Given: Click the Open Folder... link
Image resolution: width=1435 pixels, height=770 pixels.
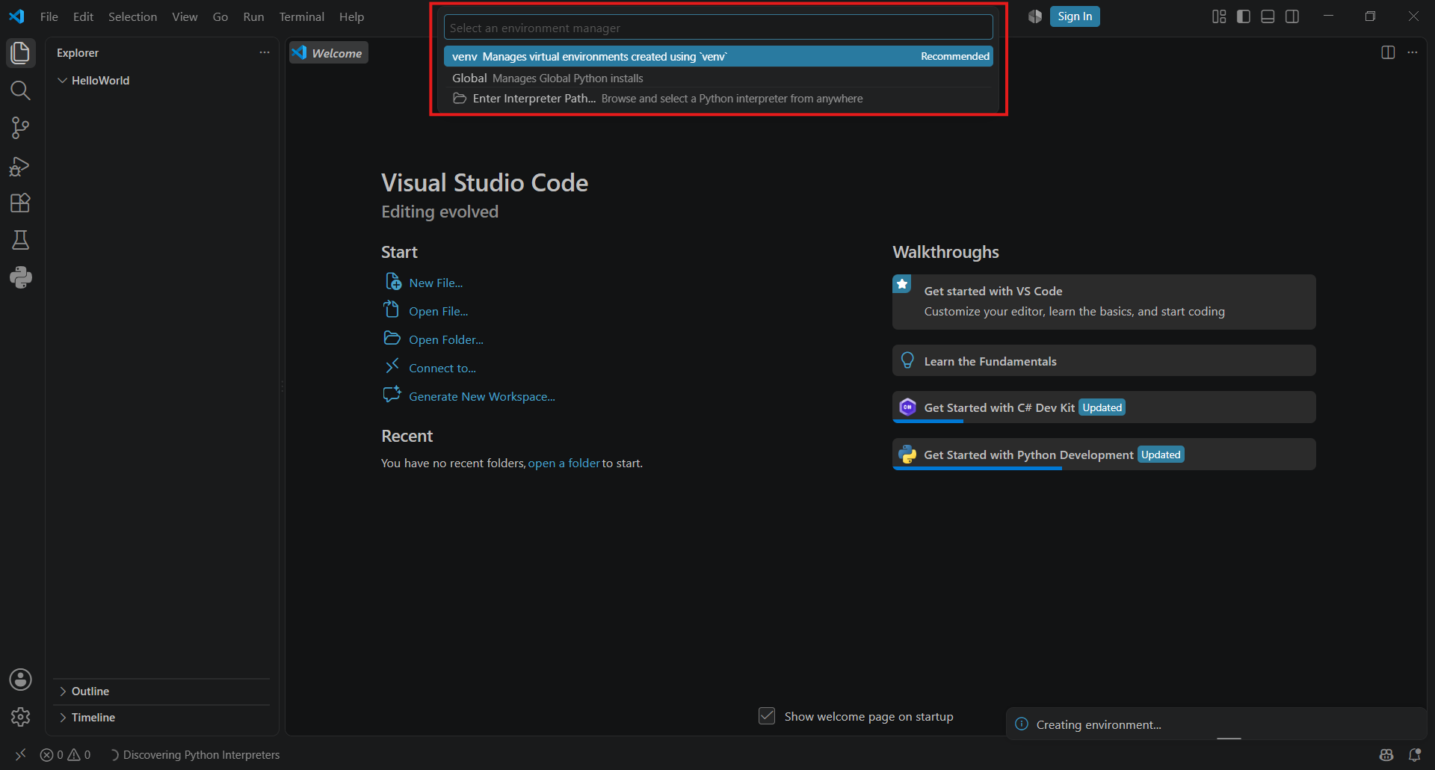Looking at the screenshot, I should (x=446, y=339).
